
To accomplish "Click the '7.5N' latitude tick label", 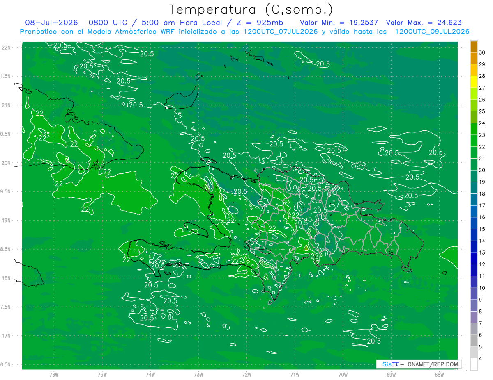I will (x=6, y=307).
